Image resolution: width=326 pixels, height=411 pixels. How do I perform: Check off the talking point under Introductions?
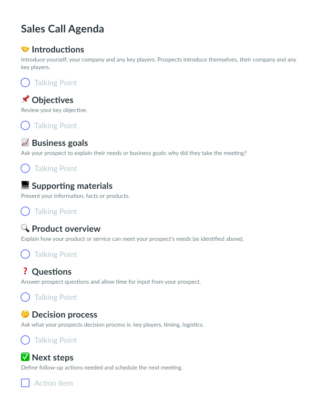(x=25, y=82)
